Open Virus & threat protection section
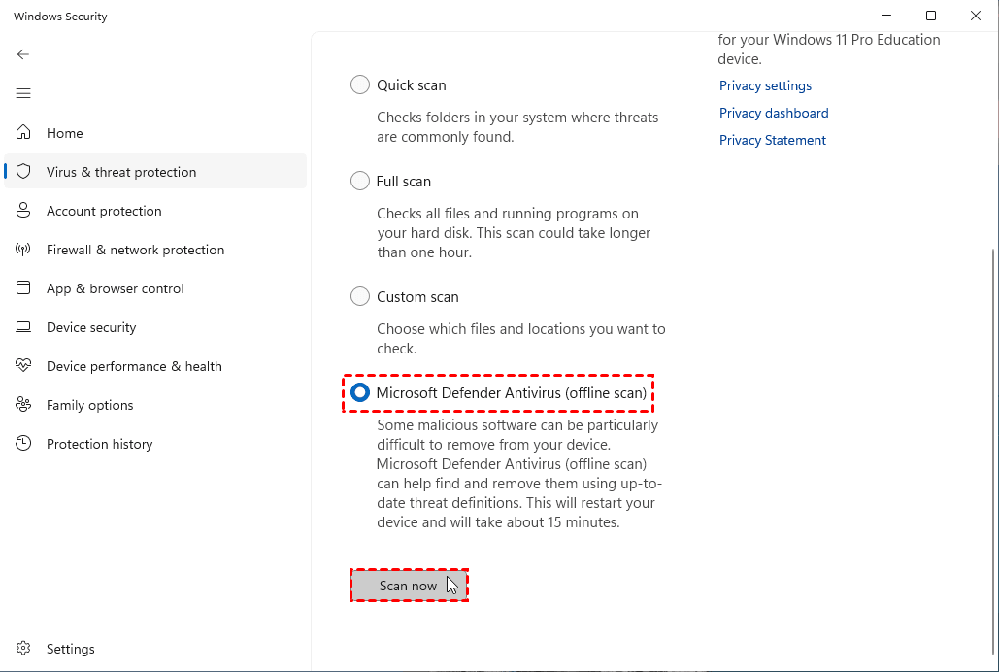 tap(121, 172)
